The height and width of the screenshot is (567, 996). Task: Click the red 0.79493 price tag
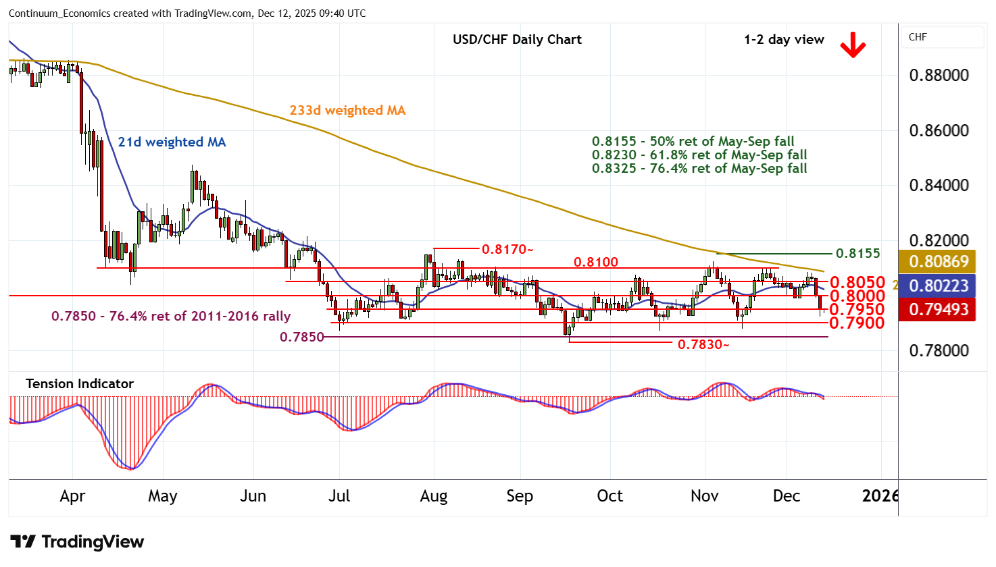937,310
